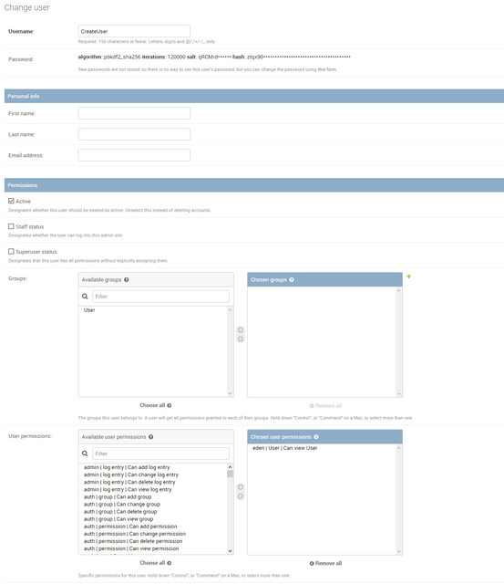Click the Permissions section header
Image resolution: width=504 pixels, height=584 pixels.
[254, 185]
